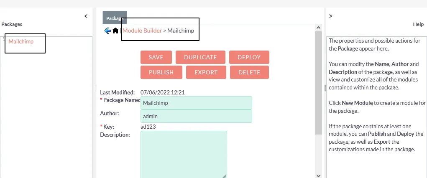Export the package using the EXPORT button
Screen dimensions: 427x178
point(206,72)
